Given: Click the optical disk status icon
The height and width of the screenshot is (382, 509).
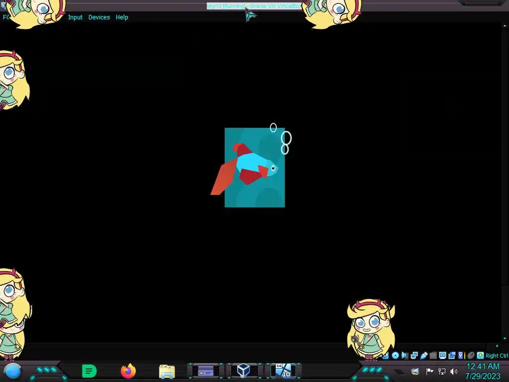Looking at the screenshot, I should pos(395,355).
